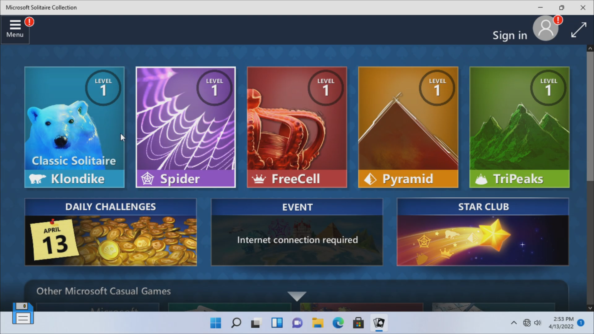This screenshot has width=594, height=334.
Task: Click the profile avatar with alert badge
Action: point(545,28)
